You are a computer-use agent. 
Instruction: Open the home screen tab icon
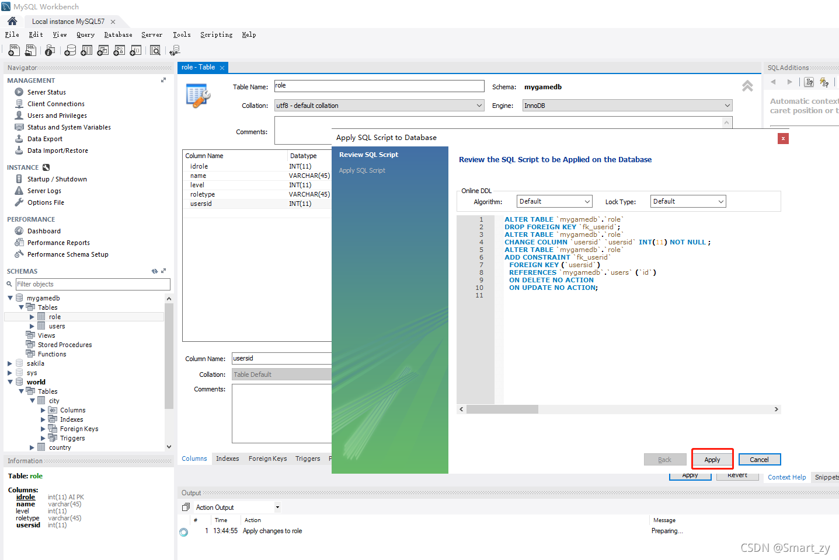(x=12, y=21)
